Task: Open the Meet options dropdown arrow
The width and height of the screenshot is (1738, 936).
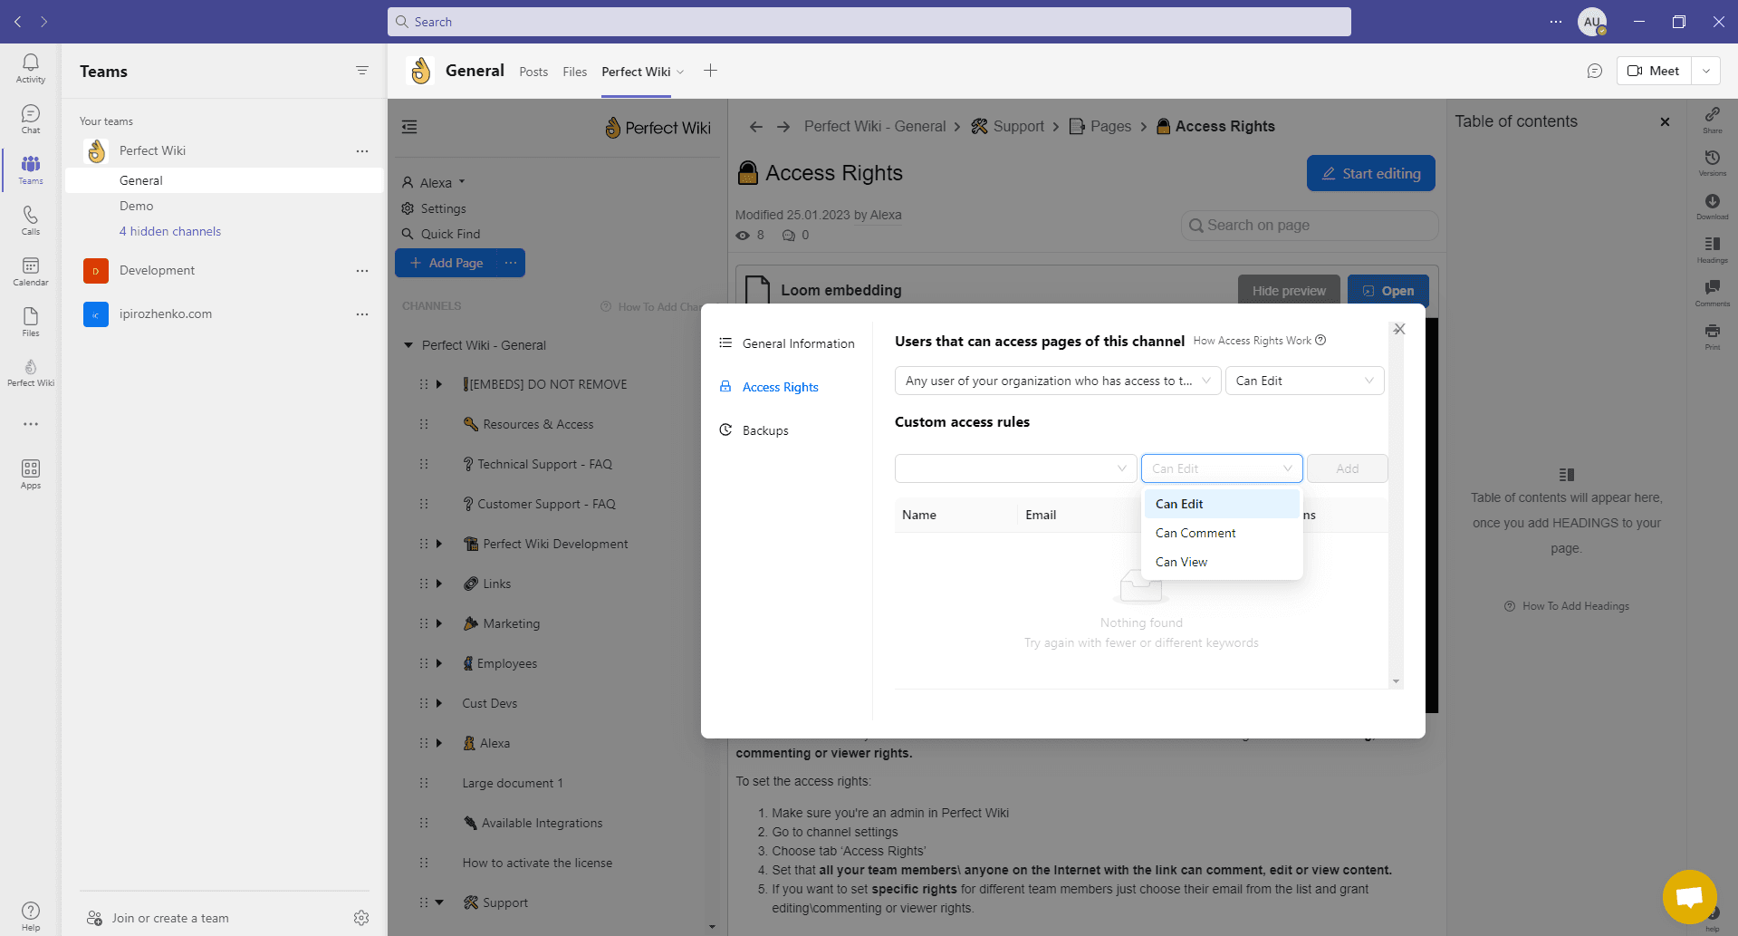Action: click(1706, 71)
